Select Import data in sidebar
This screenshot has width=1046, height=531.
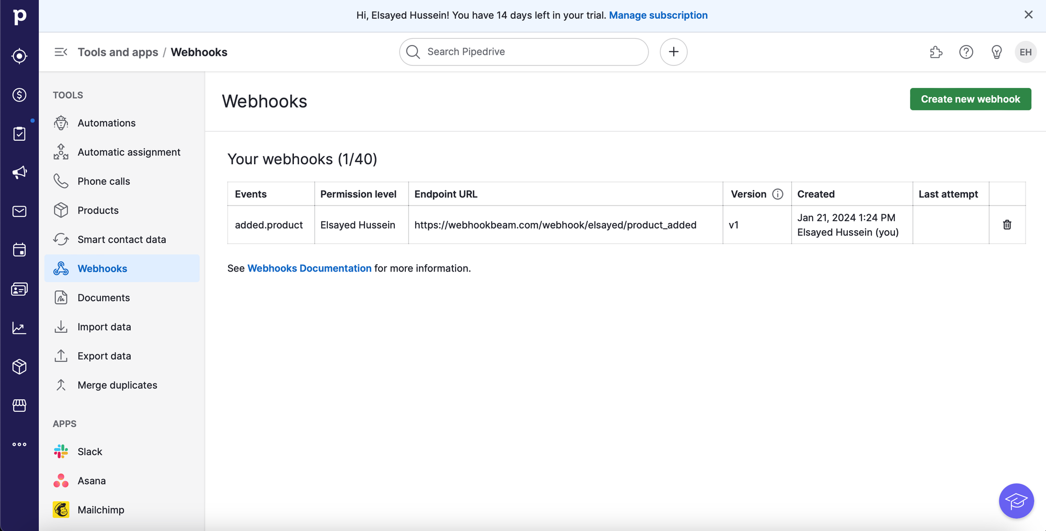pyautogui.click(x=104, y=327)
